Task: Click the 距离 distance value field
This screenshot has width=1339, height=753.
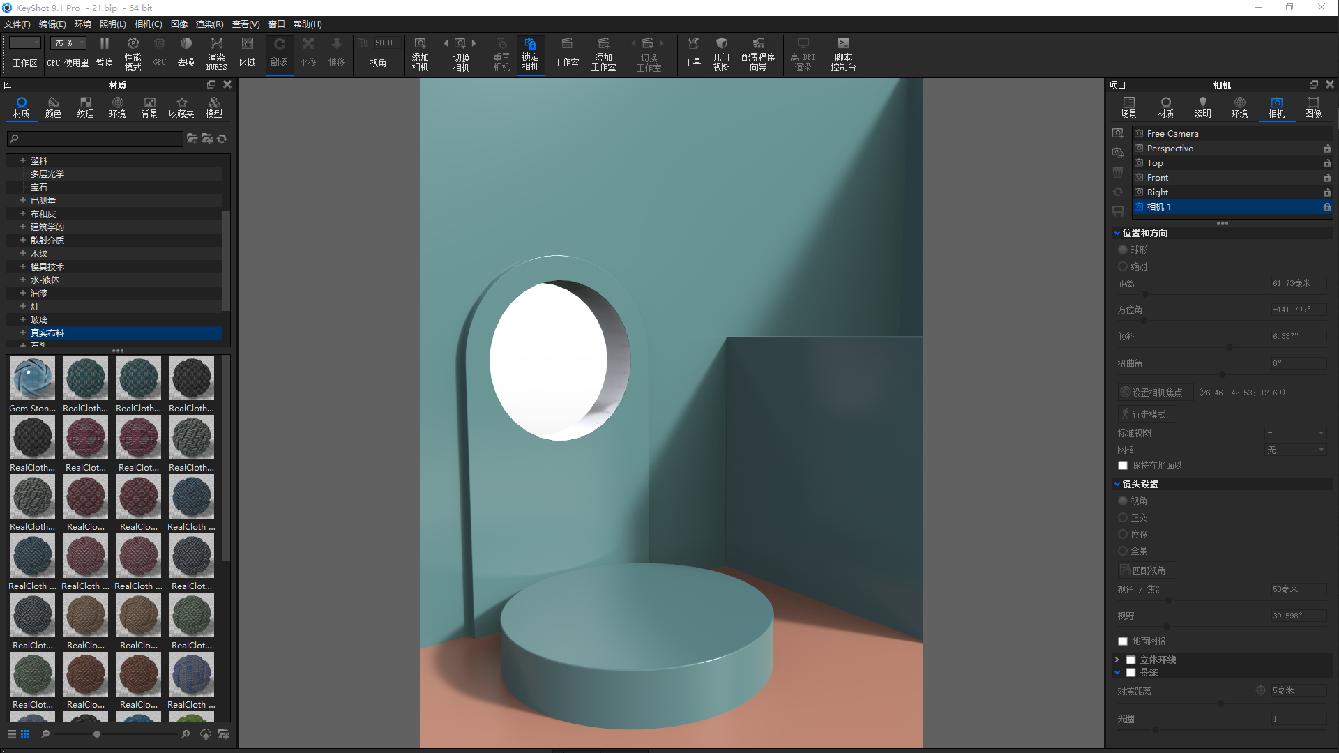Action: (x=1298, y=283)
